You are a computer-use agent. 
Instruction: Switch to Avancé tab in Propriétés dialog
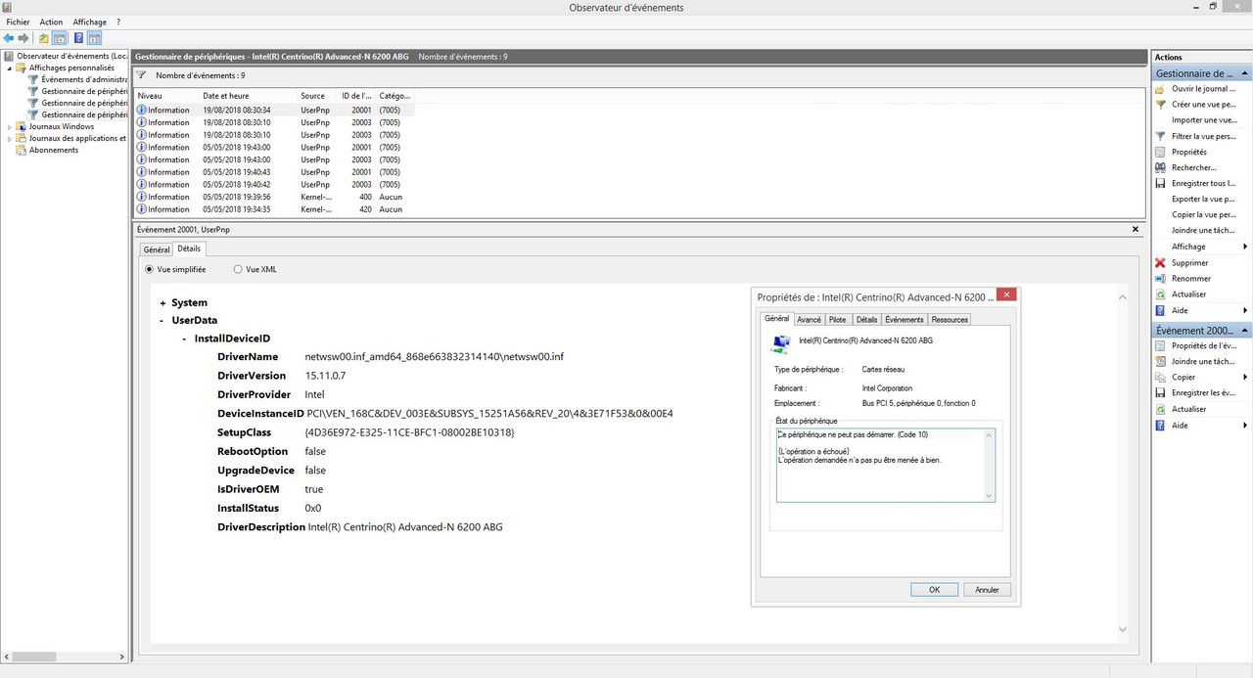pos(809,319)
